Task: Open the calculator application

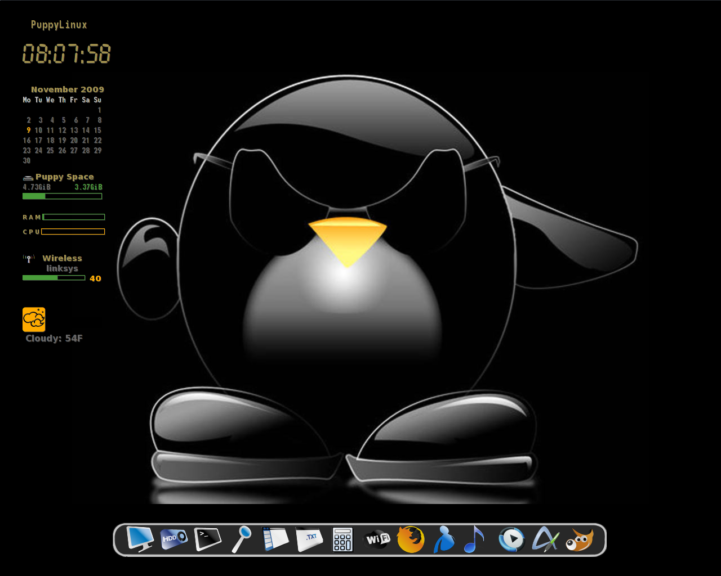Action: 343,539
